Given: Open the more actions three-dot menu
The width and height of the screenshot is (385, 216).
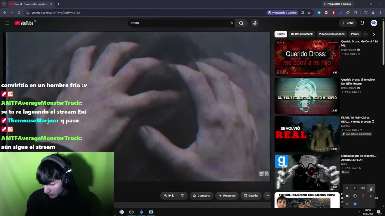Looking at the screenshot, I should click(267, 196).
